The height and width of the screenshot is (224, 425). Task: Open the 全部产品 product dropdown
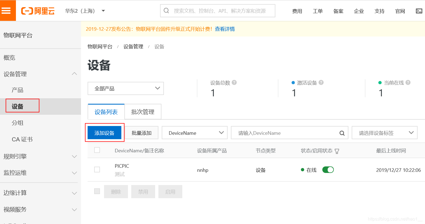tap(126, 88)
